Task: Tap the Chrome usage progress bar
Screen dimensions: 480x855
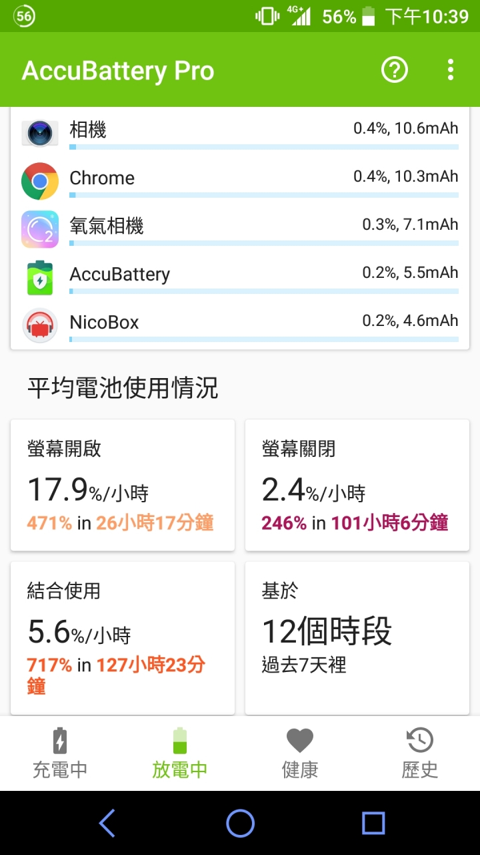Action: click(x=264, y=195)
